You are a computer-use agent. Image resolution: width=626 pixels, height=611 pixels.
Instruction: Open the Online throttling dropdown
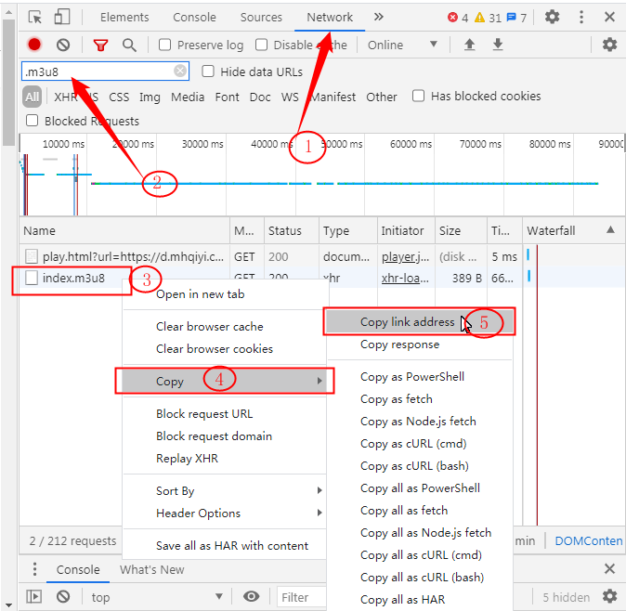pos(402,45)
